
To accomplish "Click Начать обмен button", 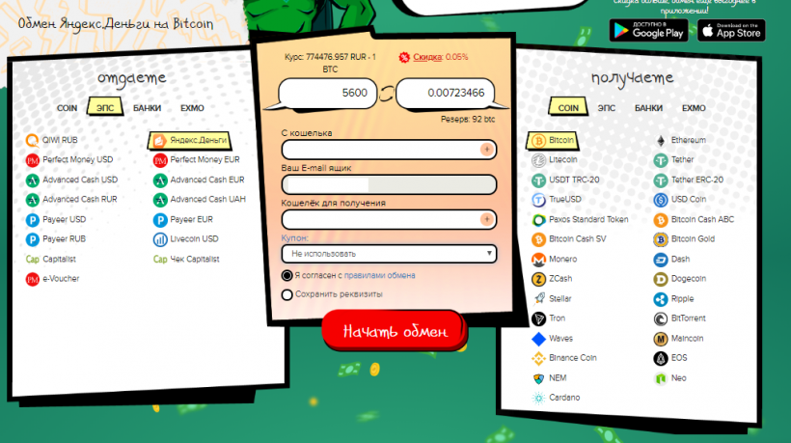I will (x=395, y=330).
